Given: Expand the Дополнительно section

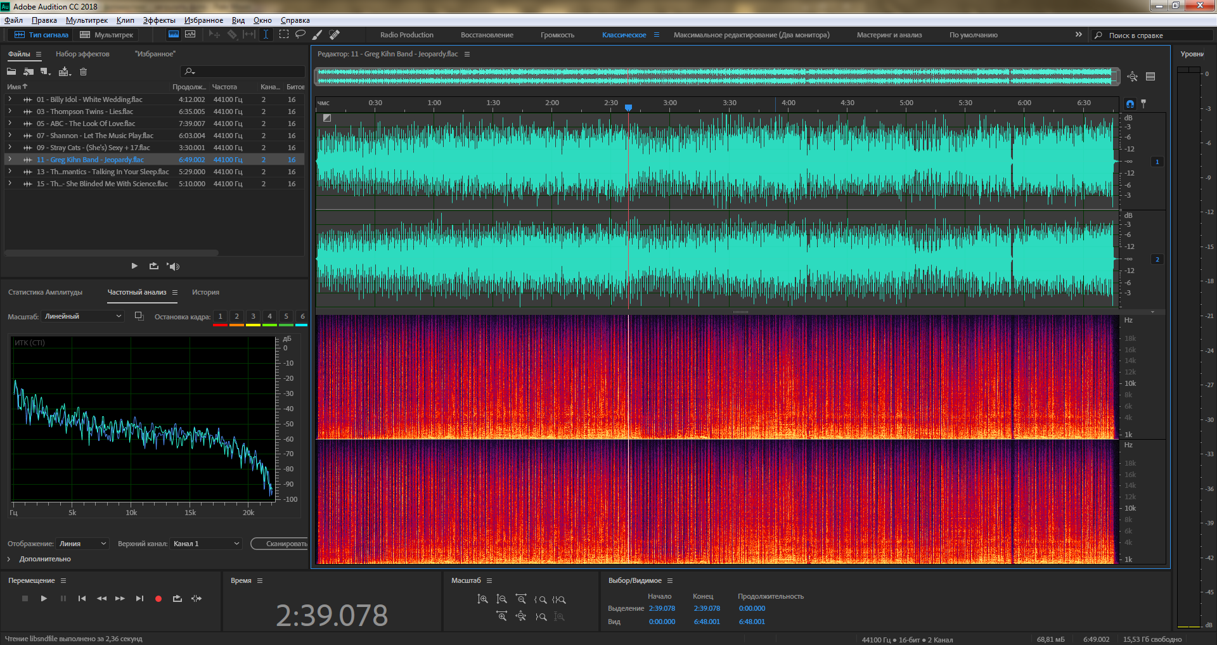Looking at the screenshot, I should pyautogui.click(x=9, y=559).
